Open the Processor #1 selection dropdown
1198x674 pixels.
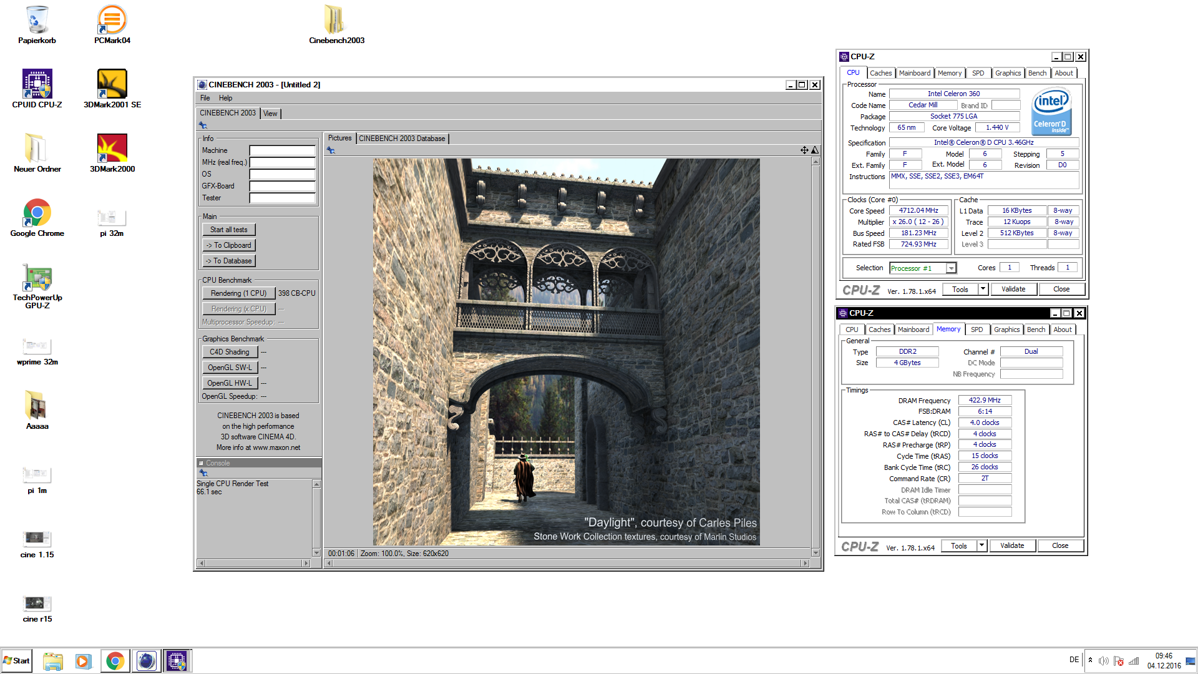point(951,268)
